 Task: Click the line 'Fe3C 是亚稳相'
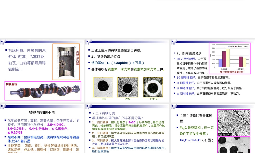(191, 128)
